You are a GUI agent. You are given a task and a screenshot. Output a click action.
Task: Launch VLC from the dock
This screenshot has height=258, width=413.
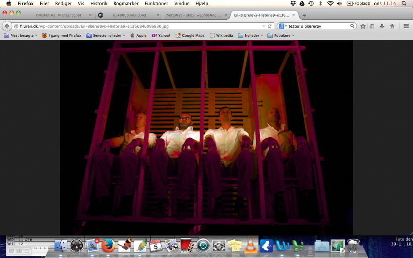250,245
